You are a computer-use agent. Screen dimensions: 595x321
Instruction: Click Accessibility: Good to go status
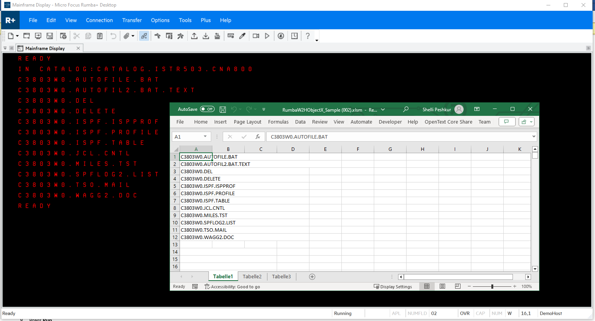(232, 287)
